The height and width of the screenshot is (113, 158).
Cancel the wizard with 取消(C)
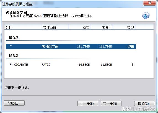click(x=144, y=104)
